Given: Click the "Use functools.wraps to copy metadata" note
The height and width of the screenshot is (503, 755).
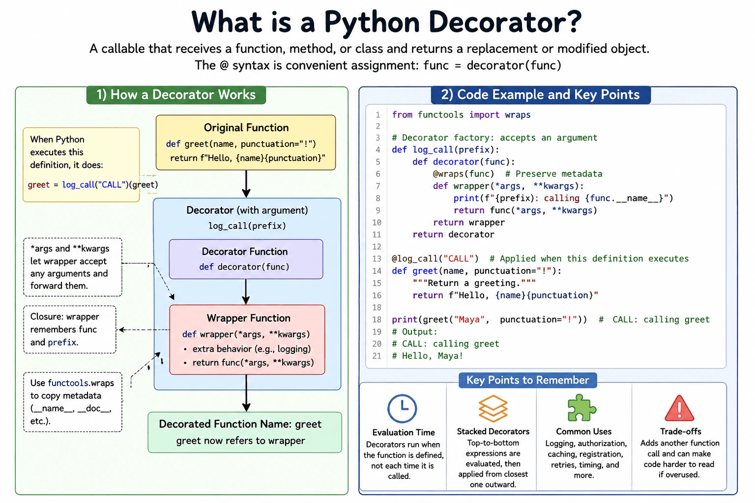Looking at the screenshot, I should tap(72, 402).
